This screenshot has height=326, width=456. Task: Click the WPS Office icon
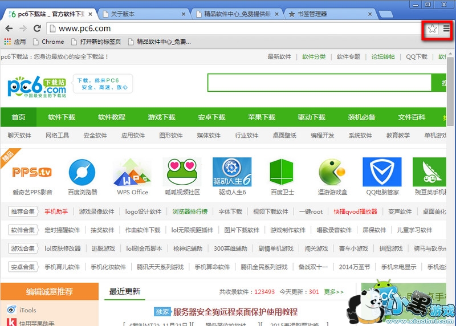tap(132, 172)
